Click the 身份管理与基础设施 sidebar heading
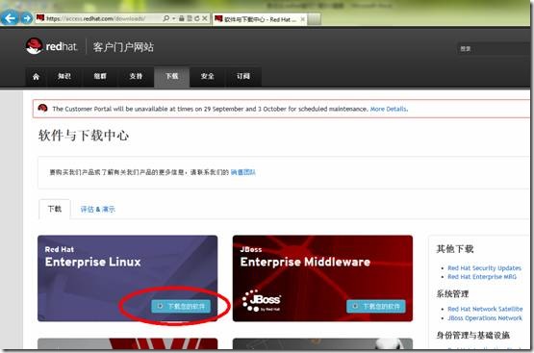Image resolution: width=534 pixels, height=353 pixels. pos(473,336)
